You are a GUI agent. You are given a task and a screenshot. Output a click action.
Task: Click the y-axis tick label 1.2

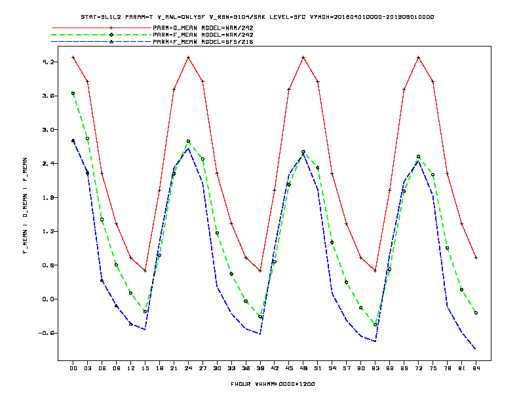pos(48,231)
